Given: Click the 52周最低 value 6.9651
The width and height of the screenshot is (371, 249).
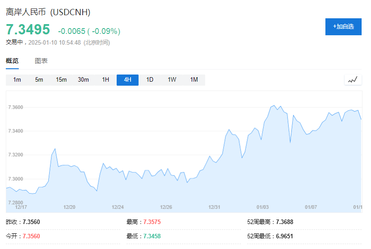Looking at the screenshot, I should click(284, 236).
